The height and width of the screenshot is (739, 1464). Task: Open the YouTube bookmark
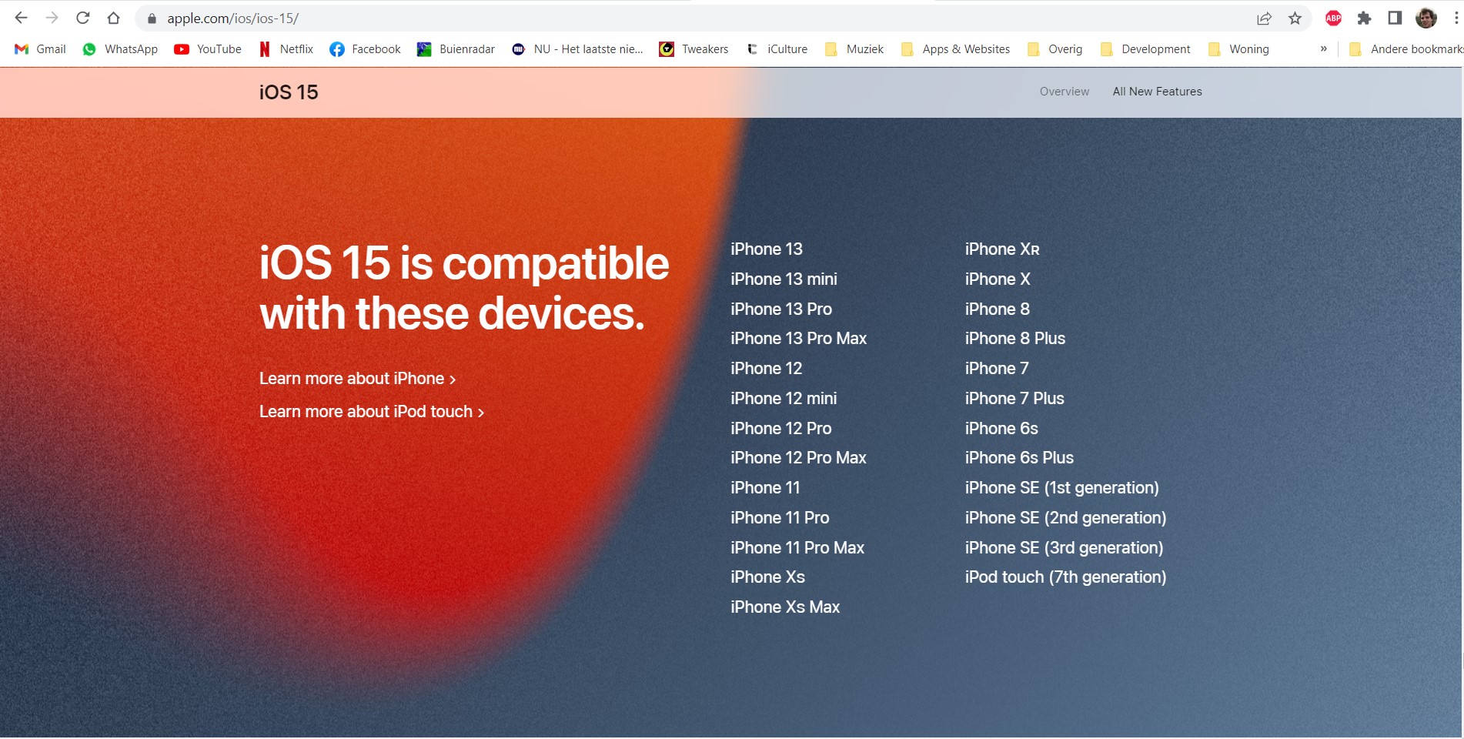[x=208, y=49]
